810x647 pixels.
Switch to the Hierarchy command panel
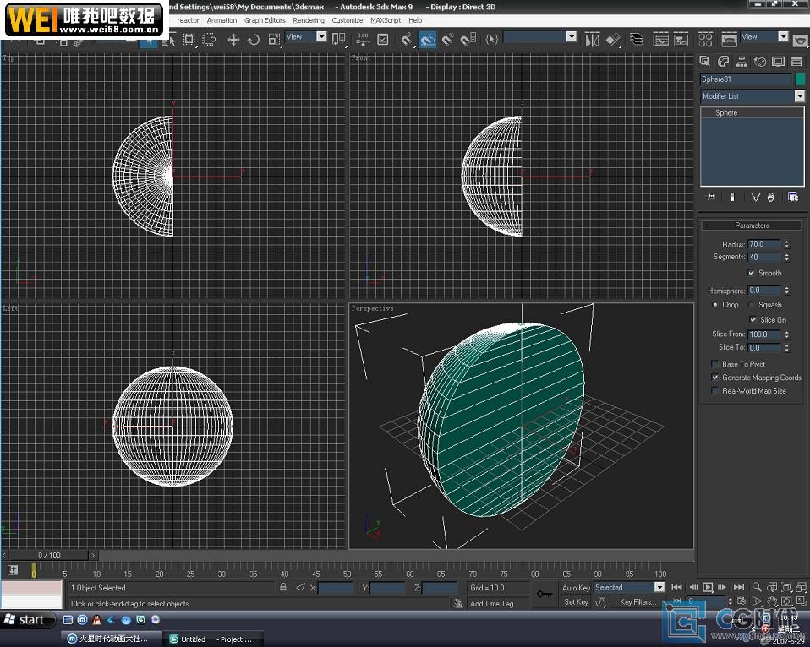(x=742, y=62)
